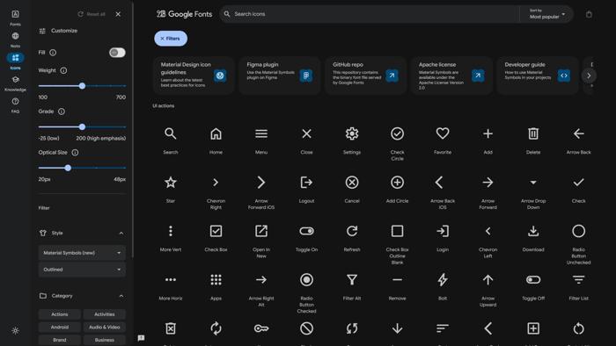The image size is (616, 346).
Task: Click the theme brightness icon in sidebar
Action: click(15, 330)
